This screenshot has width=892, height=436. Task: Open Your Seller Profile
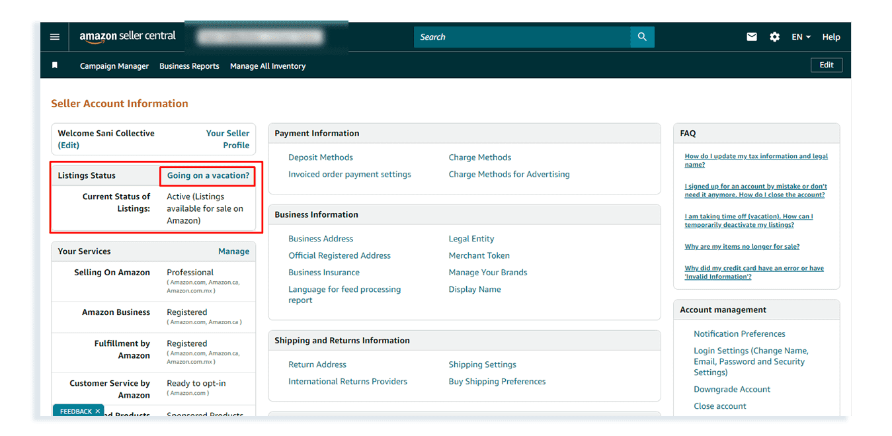tap(227, 139)
